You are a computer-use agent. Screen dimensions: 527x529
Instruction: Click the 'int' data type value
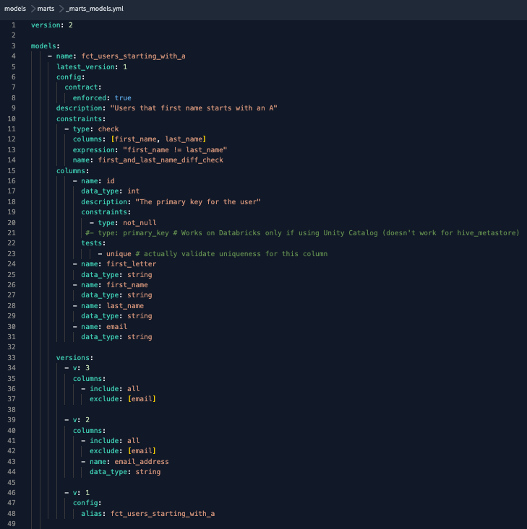(x=134, y=191)
